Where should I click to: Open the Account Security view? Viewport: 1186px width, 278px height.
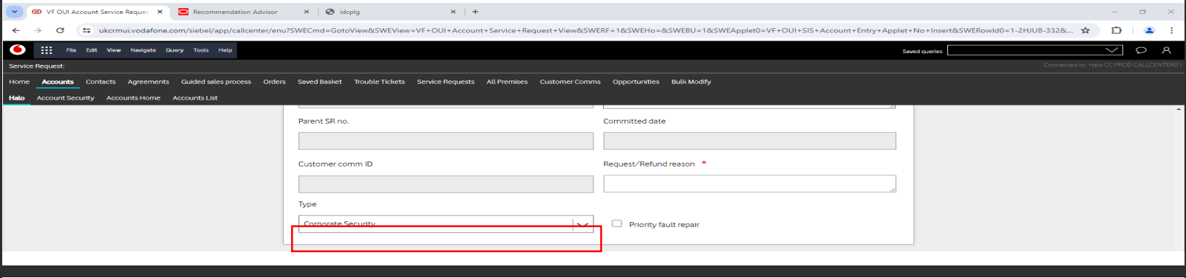(x=66, y=98)
